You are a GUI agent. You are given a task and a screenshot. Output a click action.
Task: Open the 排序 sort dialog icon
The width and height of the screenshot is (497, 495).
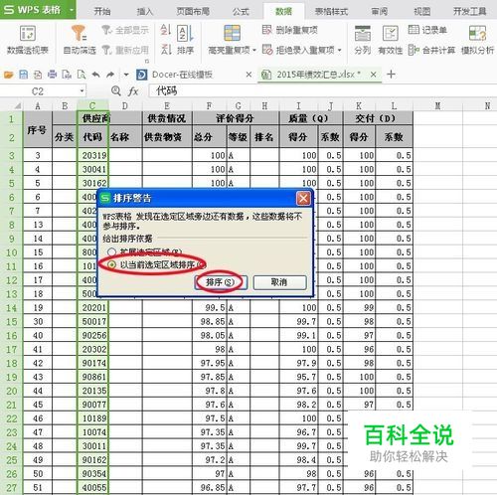click(185, 34)
